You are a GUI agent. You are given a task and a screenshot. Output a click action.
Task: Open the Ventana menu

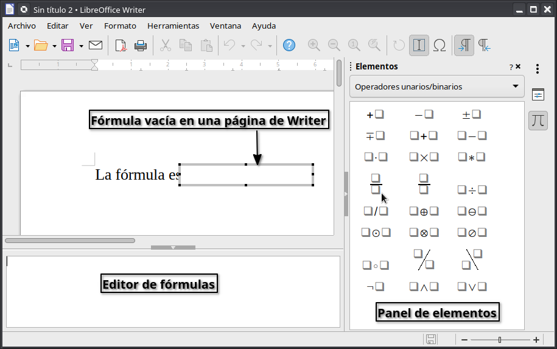[x=226, y=26]
